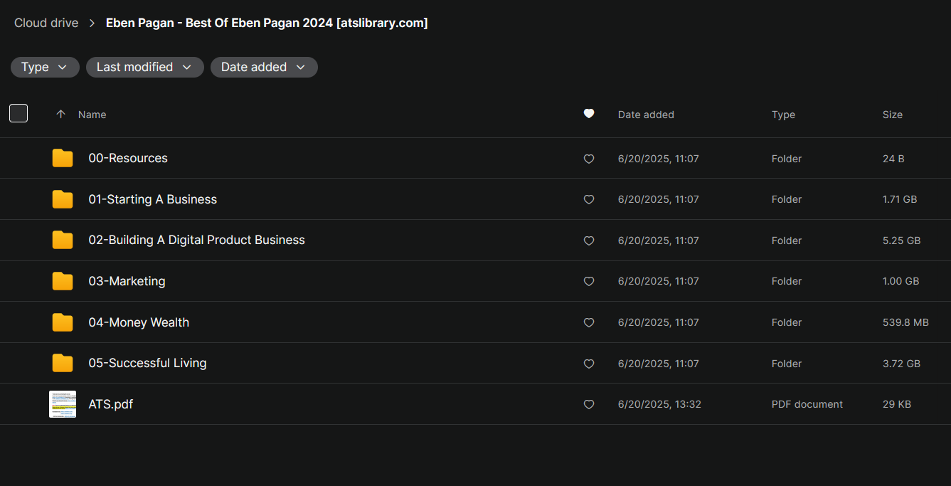The width and height of the screenshot is (951, 486).
Task: Open the 00-Resources folder icon
Action: point(63,158)
